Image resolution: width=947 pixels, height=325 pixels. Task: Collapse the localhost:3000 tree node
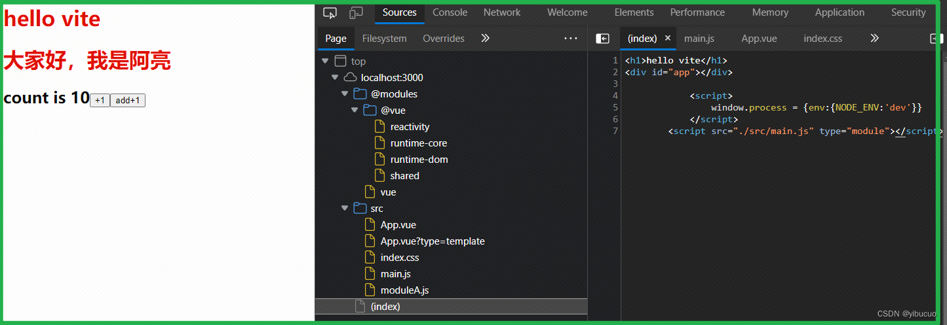click(x=335, y=77)
